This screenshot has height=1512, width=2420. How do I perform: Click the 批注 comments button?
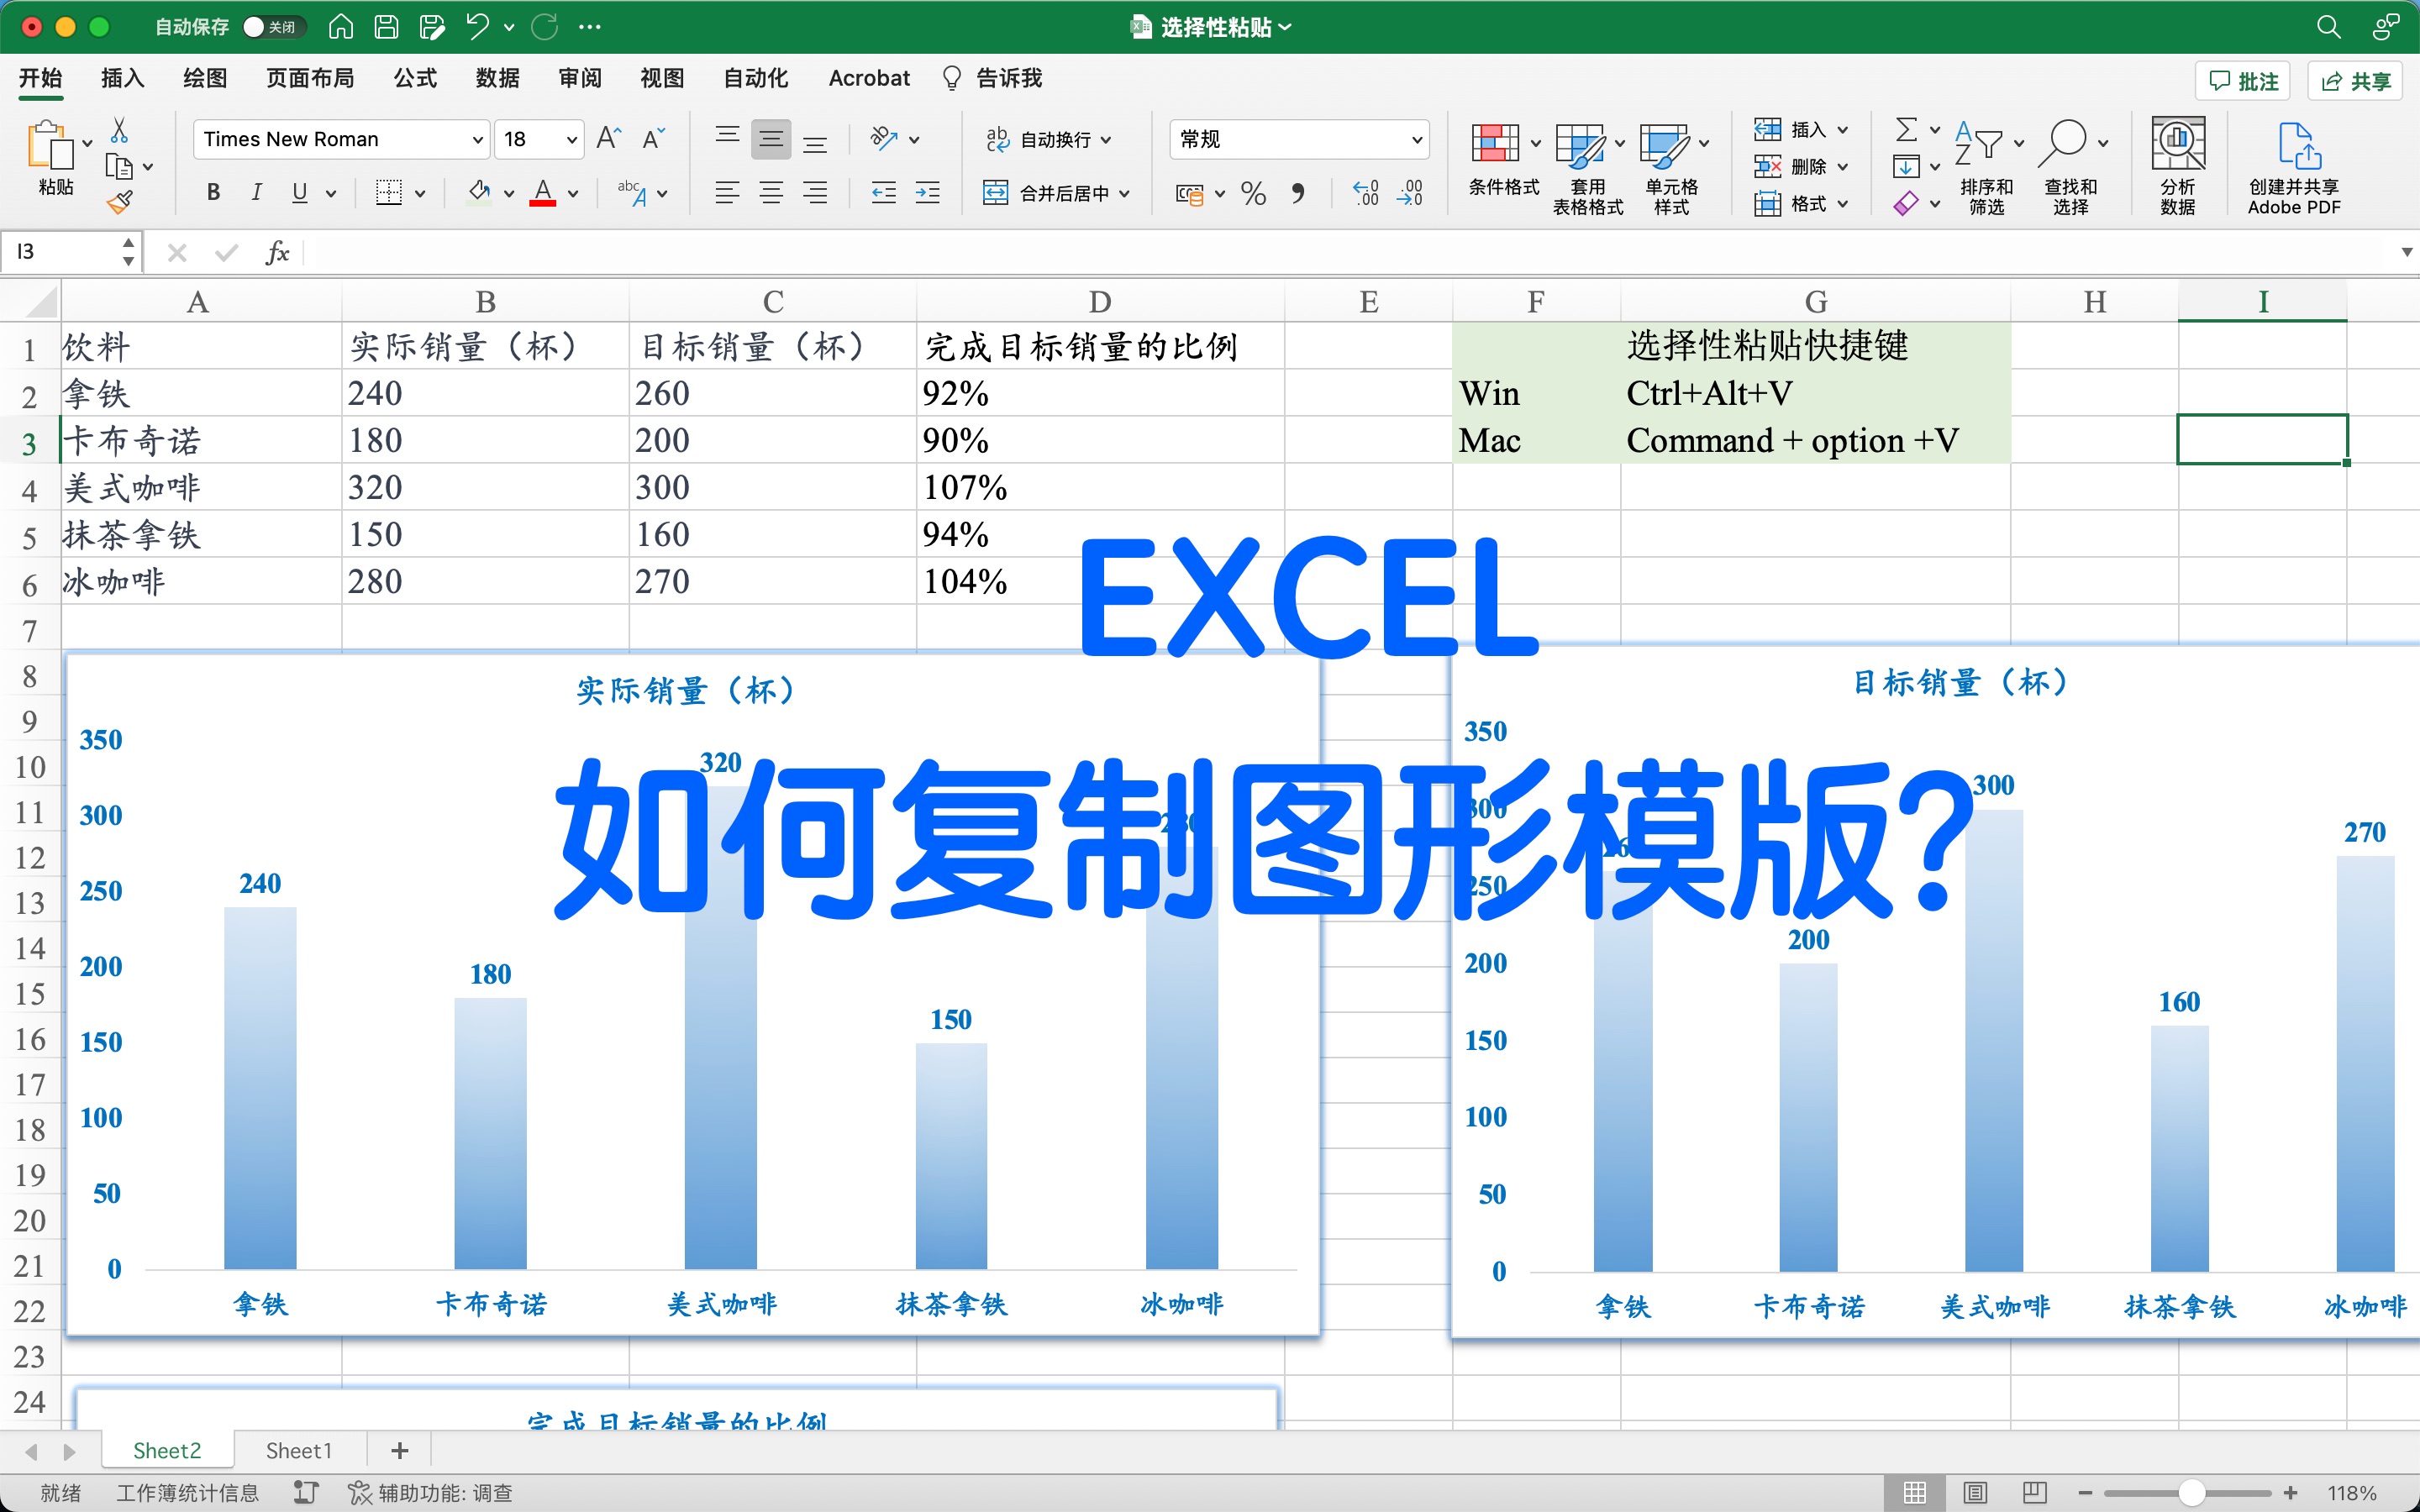[x=2244, y=81]
